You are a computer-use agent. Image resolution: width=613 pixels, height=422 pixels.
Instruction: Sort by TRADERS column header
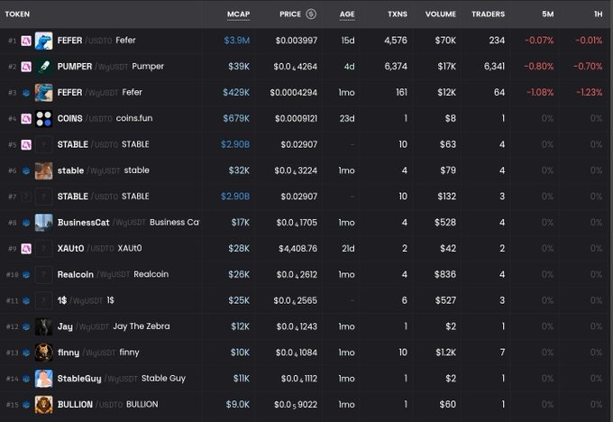[x=488, y=14]
